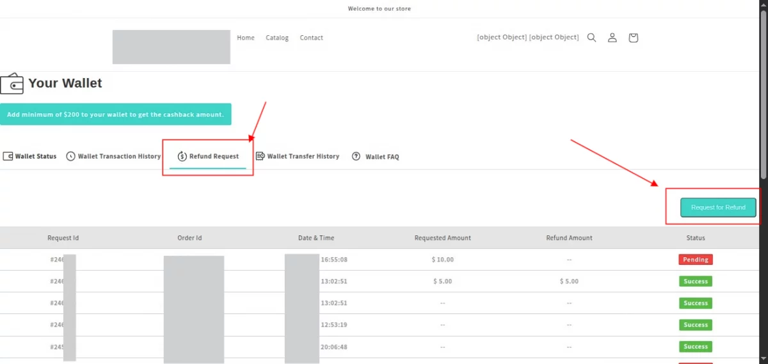Go to the Home page link
Screen dimensions: 768x364
point(246,38)
